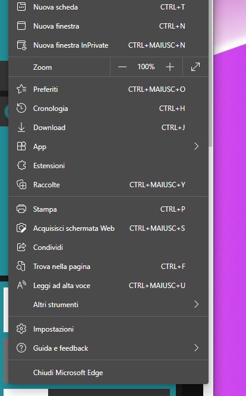Click the Download arrow icon
246x396 pixels.
tap(21, 127)
